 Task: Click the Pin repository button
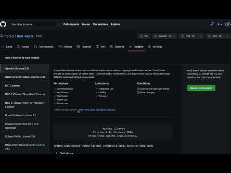coord(144,36)
